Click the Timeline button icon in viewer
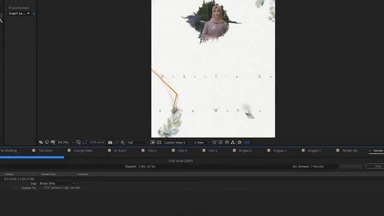Screen dimensions: 384x216 [227, 142]
